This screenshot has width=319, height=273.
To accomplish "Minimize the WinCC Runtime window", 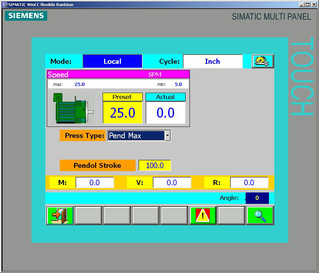I will (x=302, y=5).
